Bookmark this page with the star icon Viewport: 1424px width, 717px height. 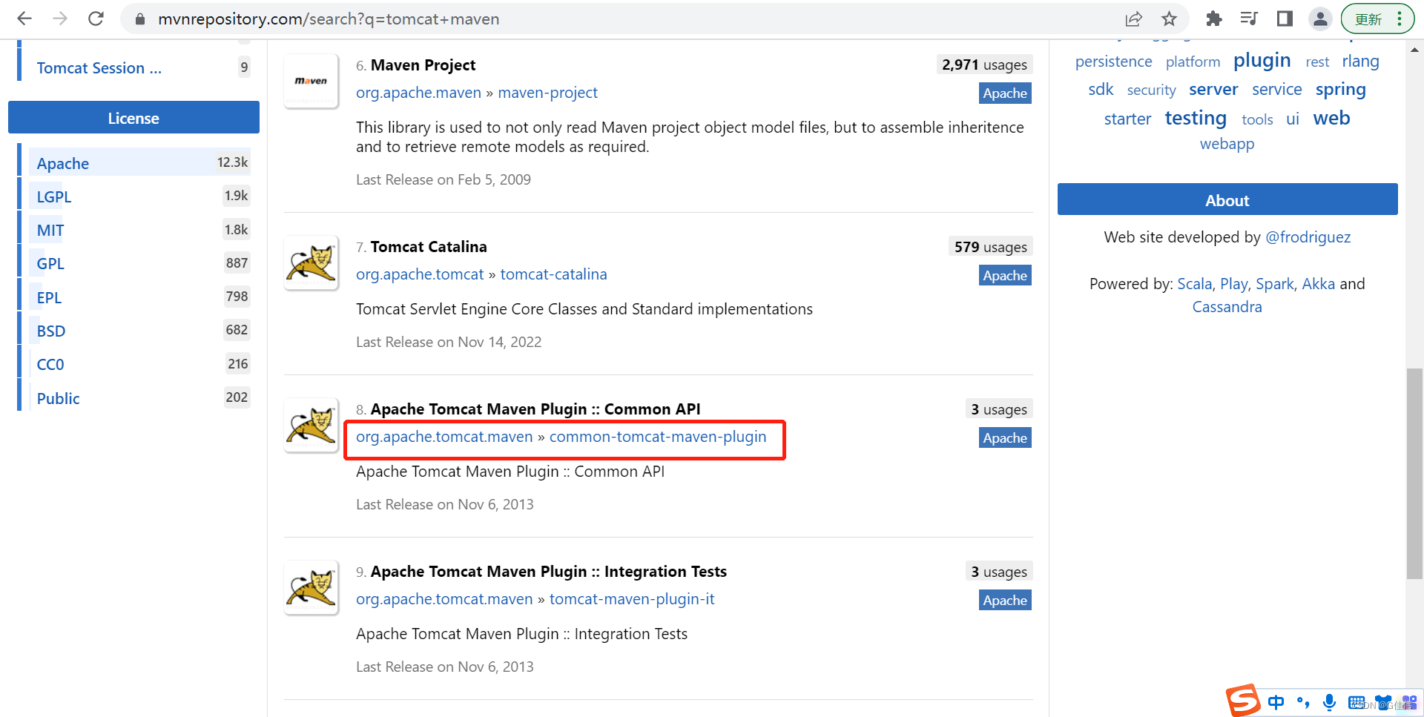(x=1170, y=19)
